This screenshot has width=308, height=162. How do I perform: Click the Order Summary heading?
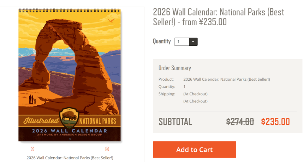(175, 68)
